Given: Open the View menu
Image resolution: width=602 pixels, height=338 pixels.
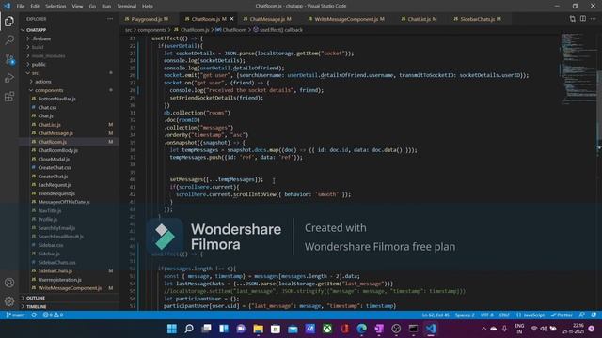Looking at the screenshot, I should [x=77, y=7].
